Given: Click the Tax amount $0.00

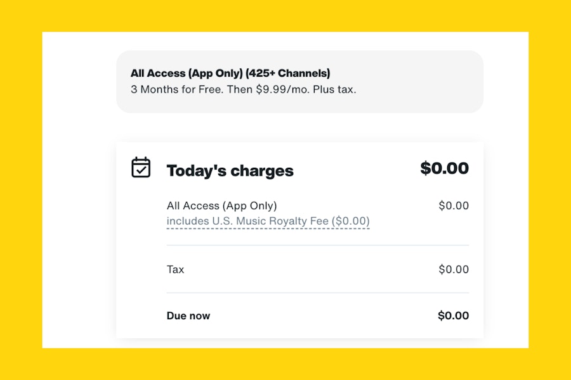Looking at the screenshot, I should click(x=454, y=269).
